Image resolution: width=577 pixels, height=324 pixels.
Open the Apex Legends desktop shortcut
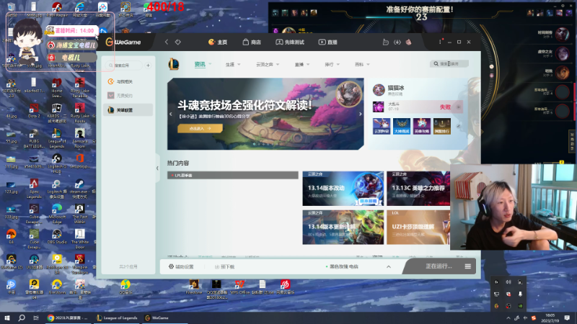pyautogui.click(x=34, y=189)
